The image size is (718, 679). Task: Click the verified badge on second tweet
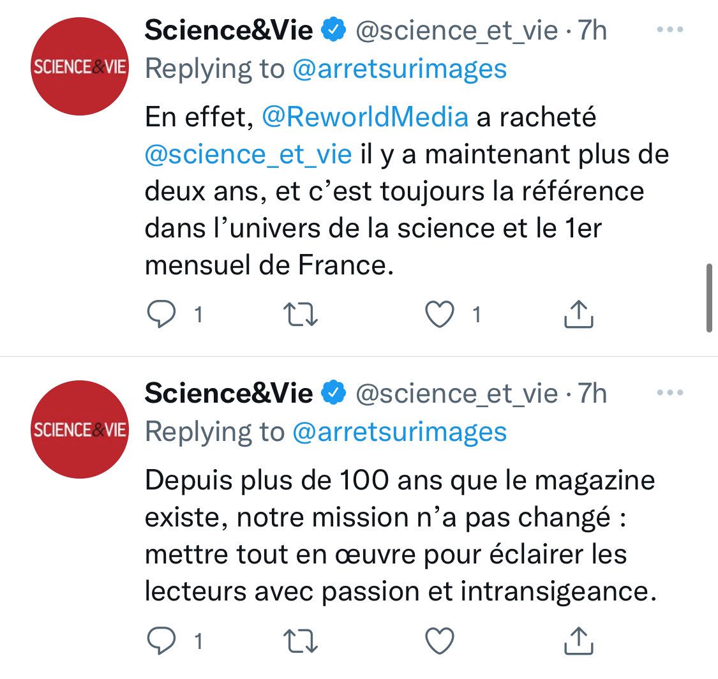pos(333,394)
